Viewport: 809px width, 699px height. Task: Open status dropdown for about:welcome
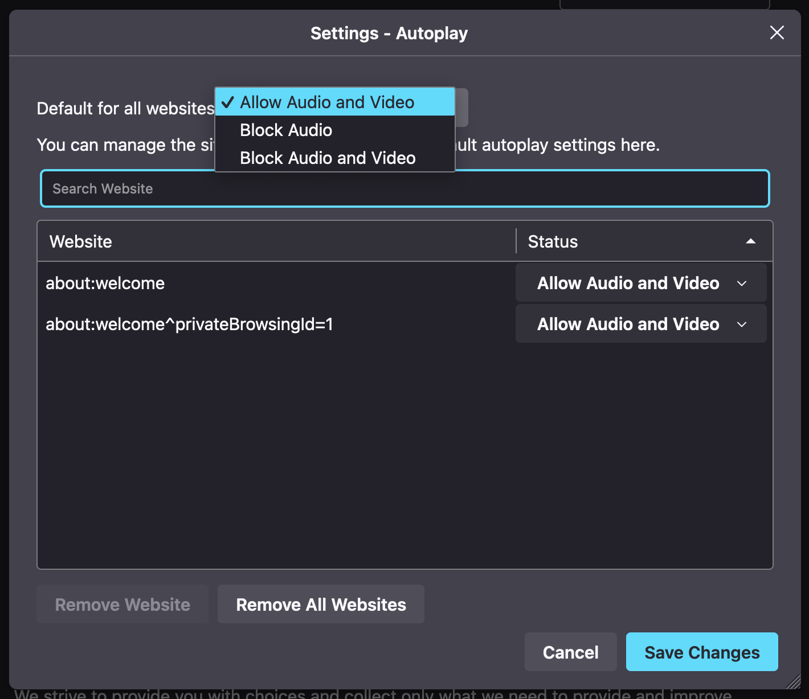[640, 283]
